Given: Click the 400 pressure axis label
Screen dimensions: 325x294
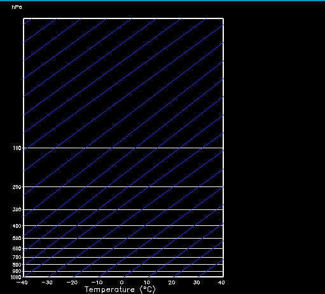Looking at the screenshot, I should tap(17, 226).
